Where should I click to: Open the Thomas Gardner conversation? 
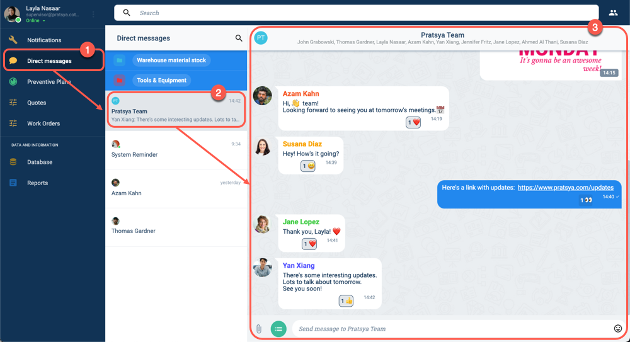pyautogui.click(x=176, y=227)
